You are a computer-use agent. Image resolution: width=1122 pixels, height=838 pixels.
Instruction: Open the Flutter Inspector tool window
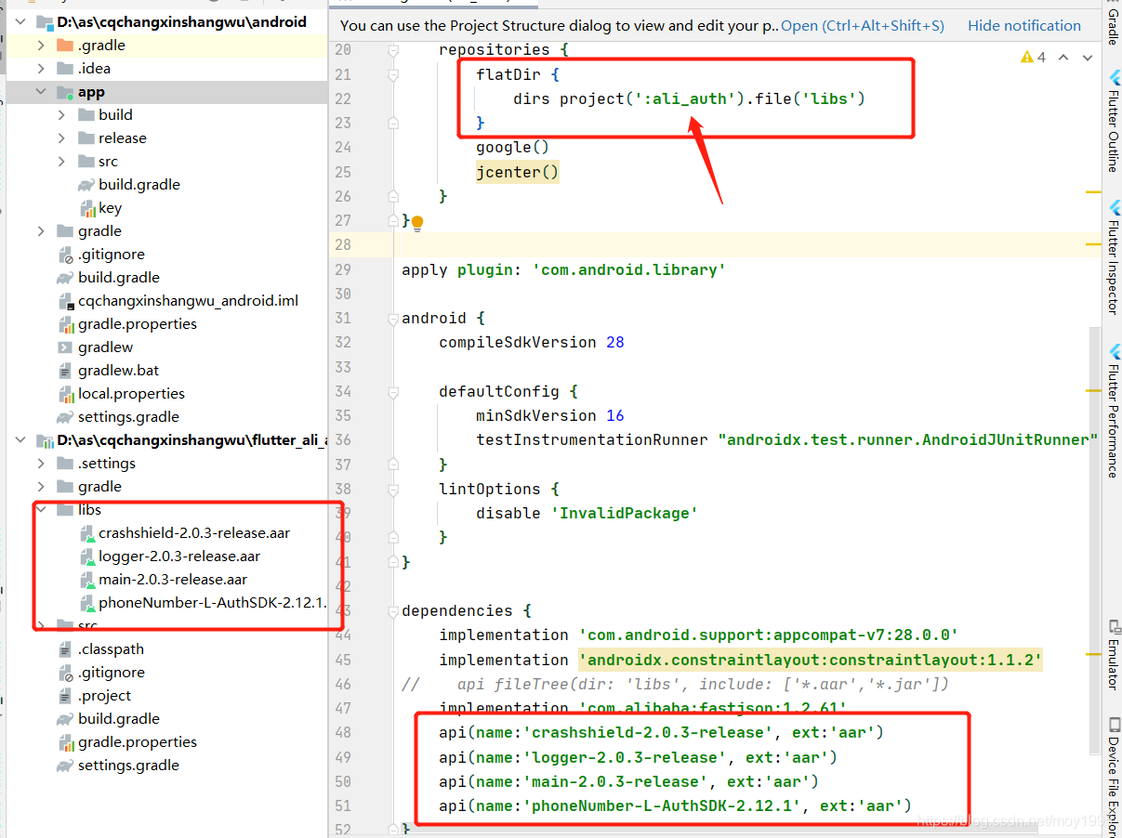click(x=1112, y=255)
